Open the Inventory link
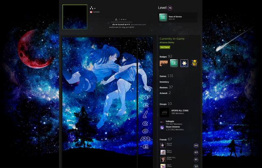 (164, 82)
